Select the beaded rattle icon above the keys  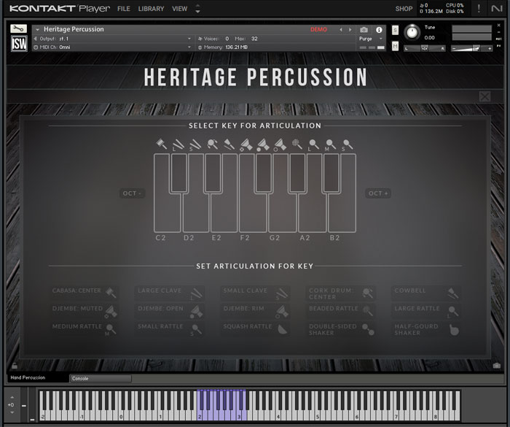click(297, 144)
